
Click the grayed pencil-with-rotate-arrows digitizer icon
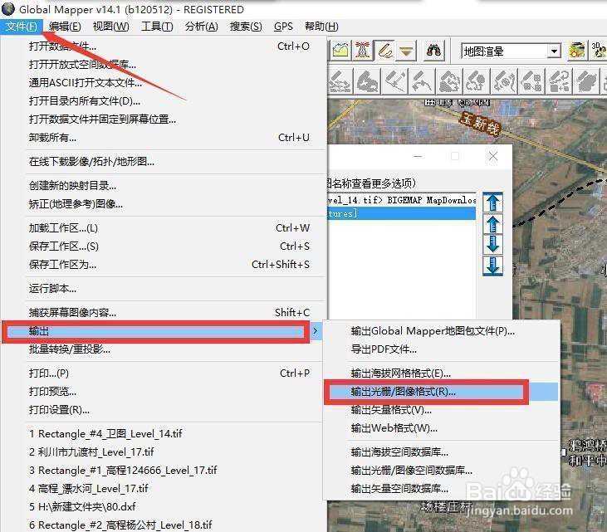[x=560, y=81]
